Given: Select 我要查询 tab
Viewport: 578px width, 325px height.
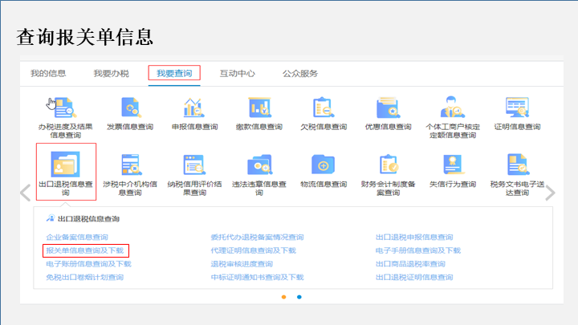Looking at the screenshot, I should 174,73.
